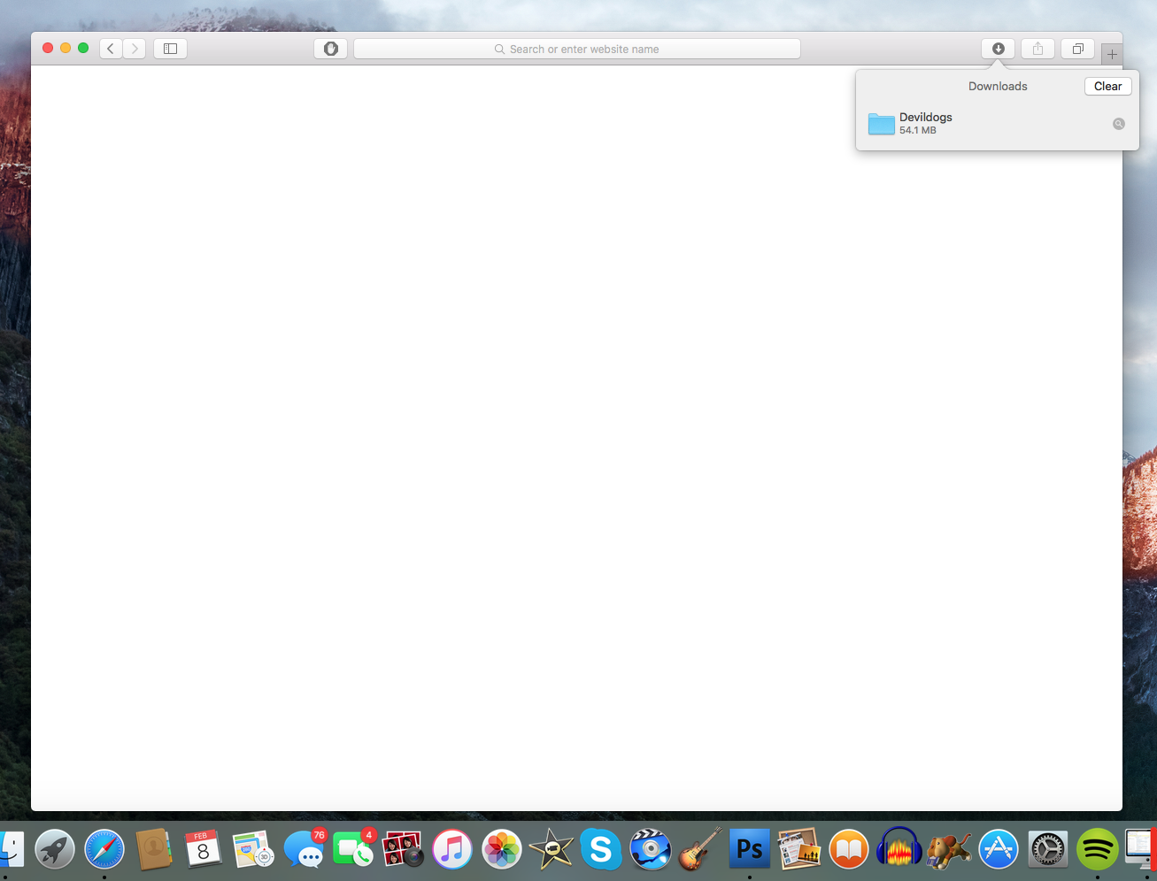Screen dimensions: 1157x881
Task: Focus the search or website name field
Action: click(577, 49)
